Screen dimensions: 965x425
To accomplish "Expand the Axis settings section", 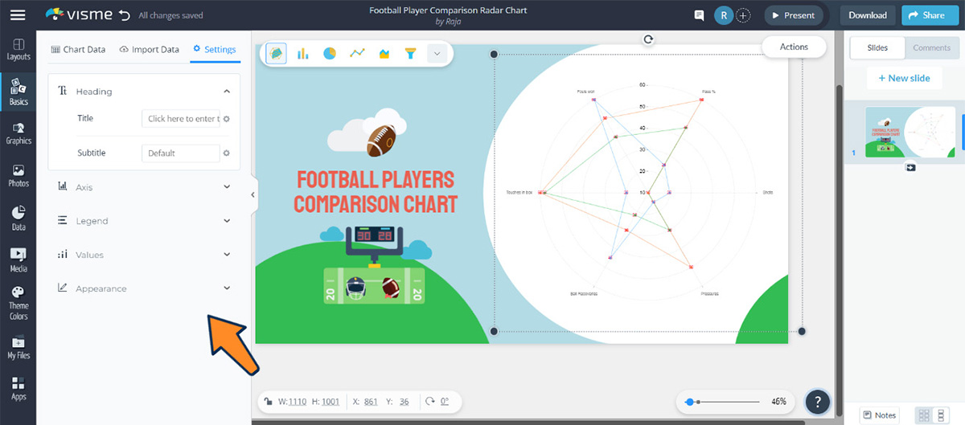I will pyautogui.click(x=144, y=187).
